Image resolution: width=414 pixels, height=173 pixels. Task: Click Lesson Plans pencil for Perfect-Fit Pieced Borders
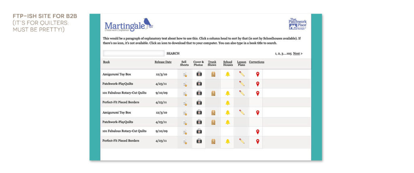click(242, 141)
